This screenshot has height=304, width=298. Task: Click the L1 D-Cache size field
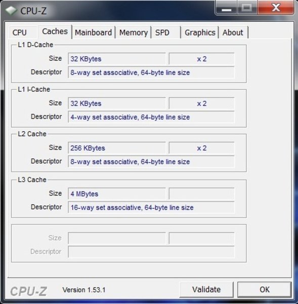(x=117, y=59)
